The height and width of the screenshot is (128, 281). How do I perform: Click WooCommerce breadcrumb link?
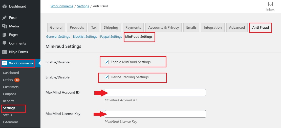pos(62,6)
